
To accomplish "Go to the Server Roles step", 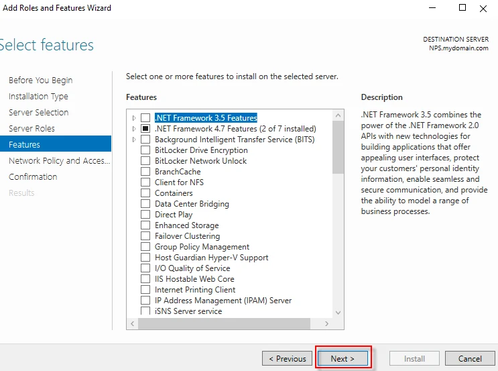I will coord(32,129).
